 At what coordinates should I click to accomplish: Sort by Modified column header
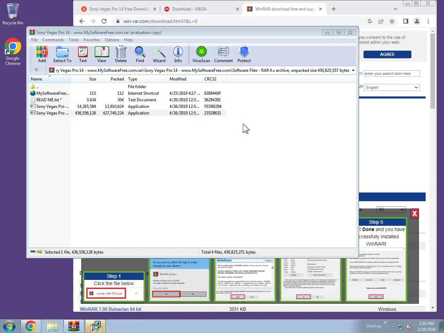185,79
